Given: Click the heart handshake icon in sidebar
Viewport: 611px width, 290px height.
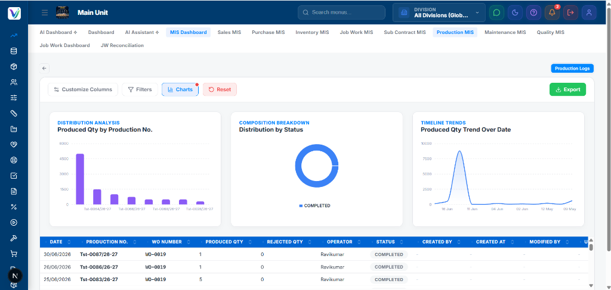Looking at the screenshot, I should (x=14, y=144).
